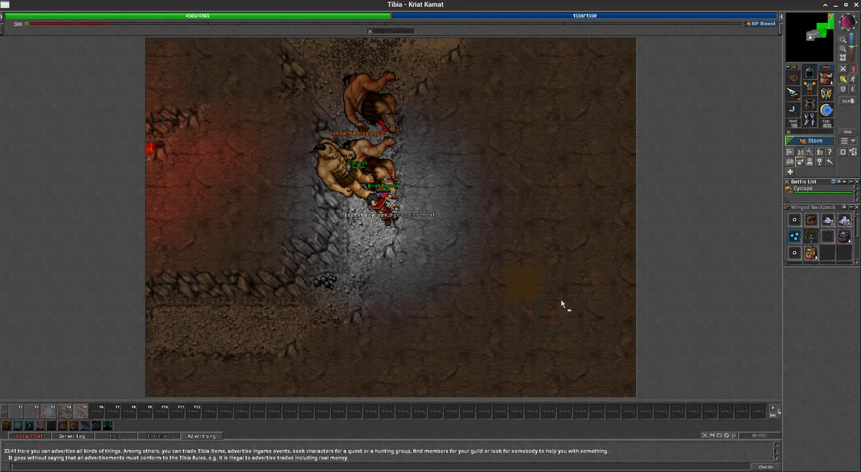Open the backpack equipment slot
Image resolution: width=861 pixels, height=472 pixels.
pyautogui.click(x=826, y=78)
